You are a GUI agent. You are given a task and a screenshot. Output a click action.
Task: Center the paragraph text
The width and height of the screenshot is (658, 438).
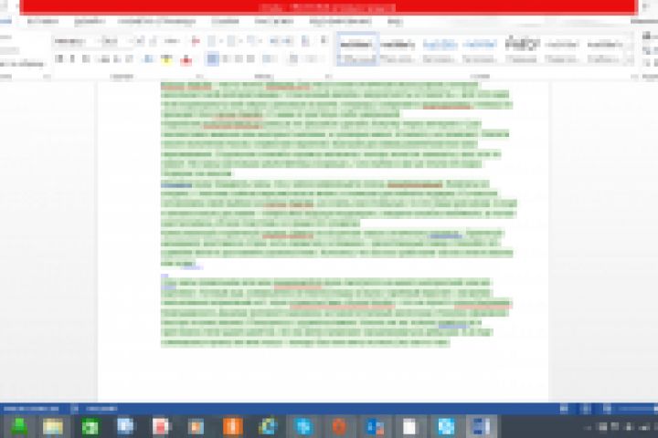pos(227,58)
